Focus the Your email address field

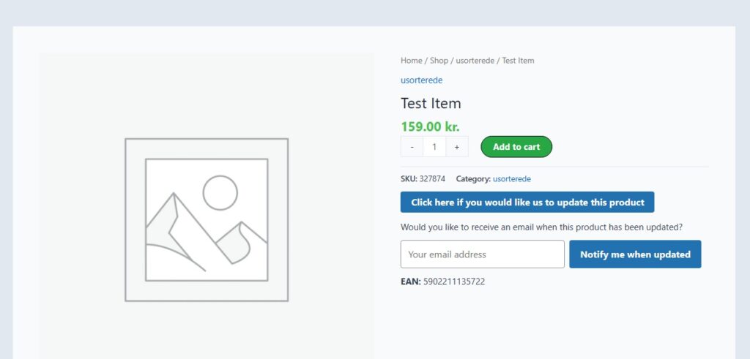tap(483, 254)
